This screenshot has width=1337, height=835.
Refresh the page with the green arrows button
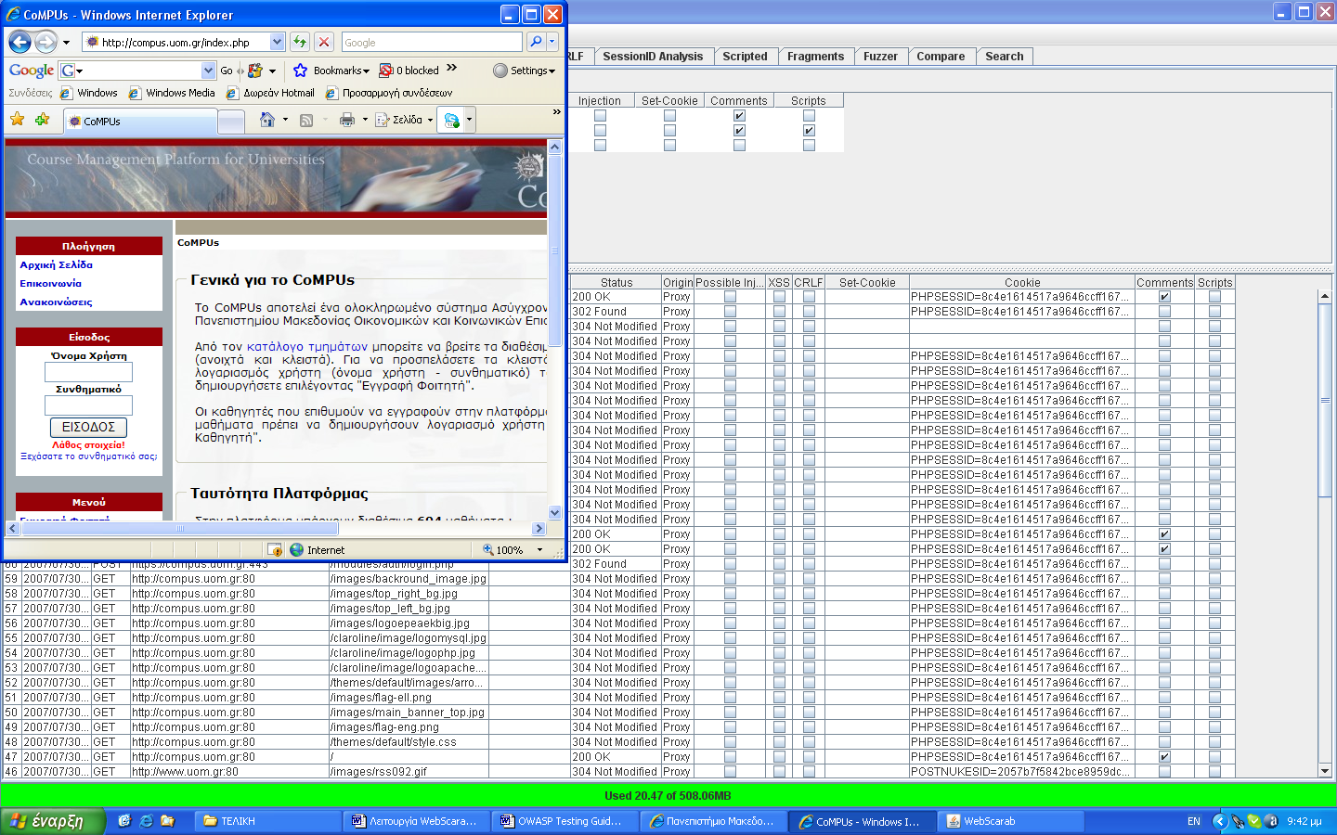tap(299, 42)
